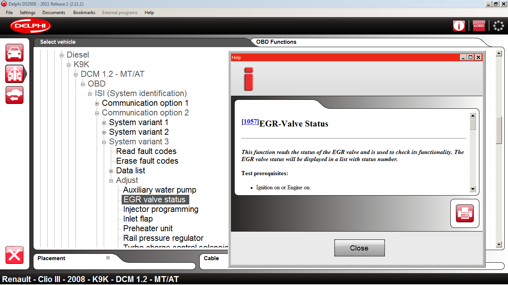Open the Bookmarks menu
Screen dimensions: 508x285
[x=84, y=13]
